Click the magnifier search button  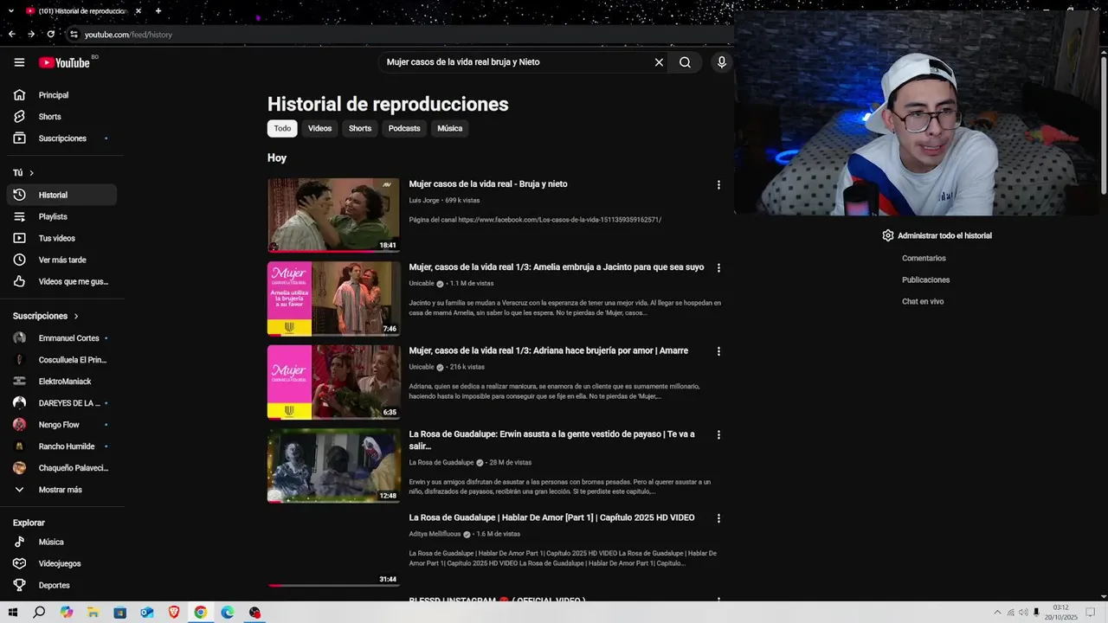685,62
